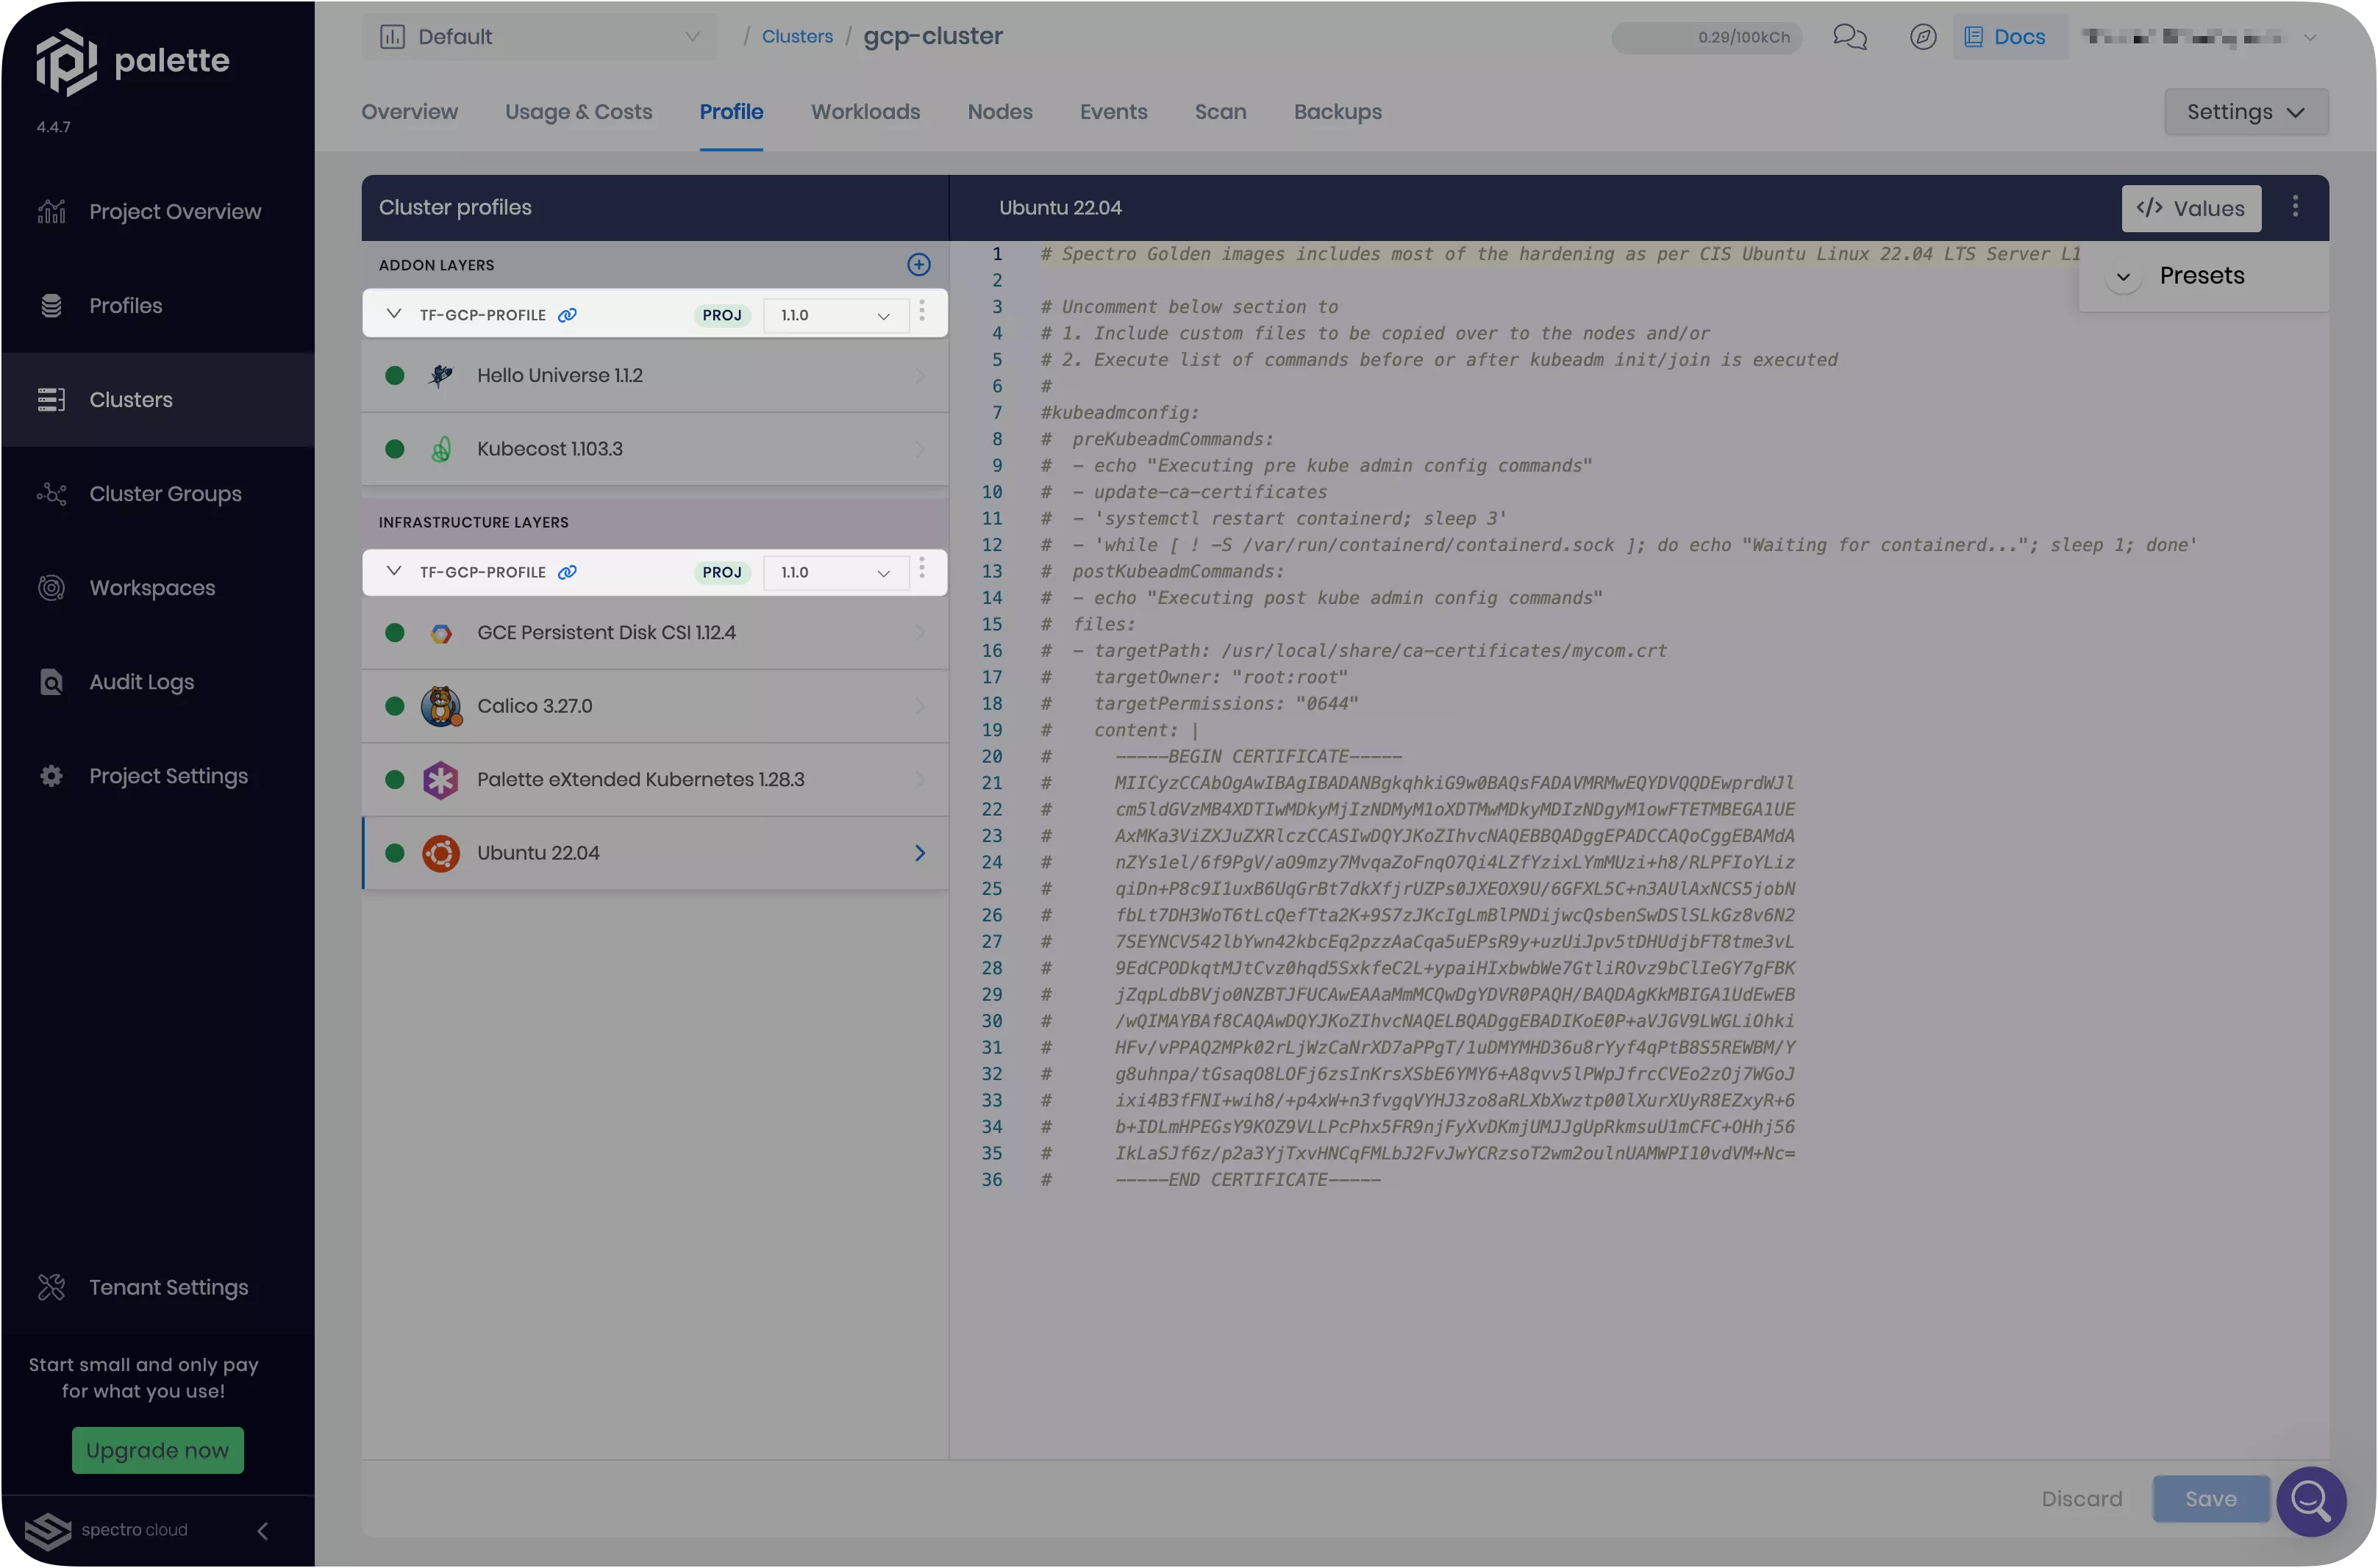This screenshot has height=1568, width=2378.
Task: Open the Default project dropdown
Action: coord(539,37)
